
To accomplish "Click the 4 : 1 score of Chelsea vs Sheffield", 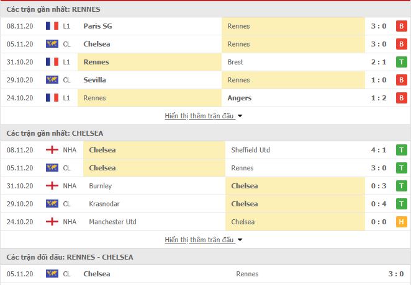I will 379,150.
